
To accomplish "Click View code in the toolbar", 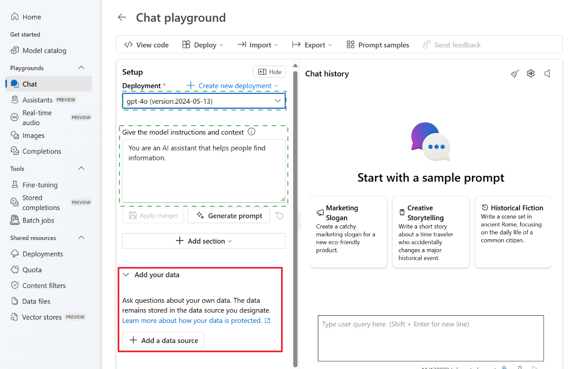I will [146, 45].
